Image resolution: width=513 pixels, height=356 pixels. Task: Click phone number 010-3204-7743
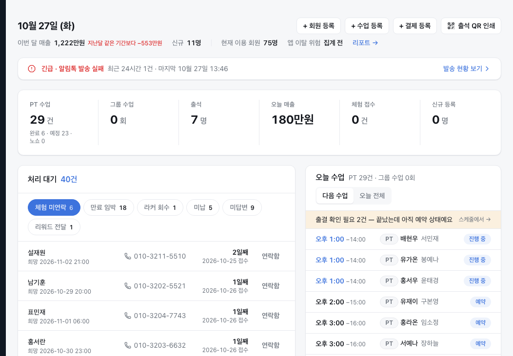(x=159, y=316)
